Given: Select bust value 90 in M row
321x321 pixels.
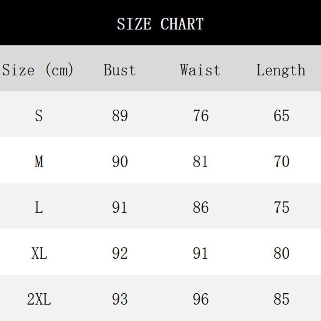Looking at the screenshot, I should (120, 162).
